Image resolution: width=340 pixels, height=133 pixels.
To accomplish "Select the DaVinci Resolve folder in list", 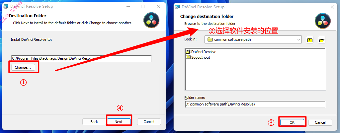I will [201, 52].
